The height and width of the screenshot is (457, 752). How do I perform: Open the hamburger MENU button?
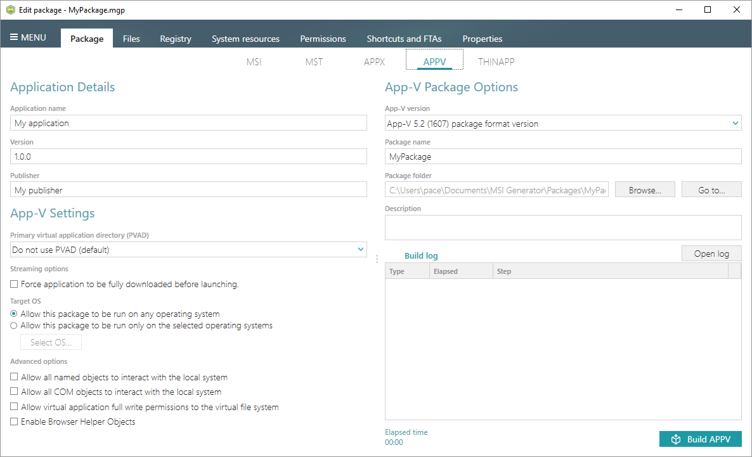click(x=29, y=37)
